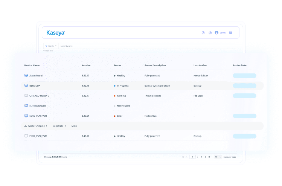The height and width of the screenshot is (186, 282).
Task: Open the Aswin Murali device link
Action: (36, 76)
